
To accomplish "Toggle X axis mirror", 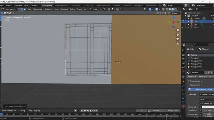I will [160, 13].
